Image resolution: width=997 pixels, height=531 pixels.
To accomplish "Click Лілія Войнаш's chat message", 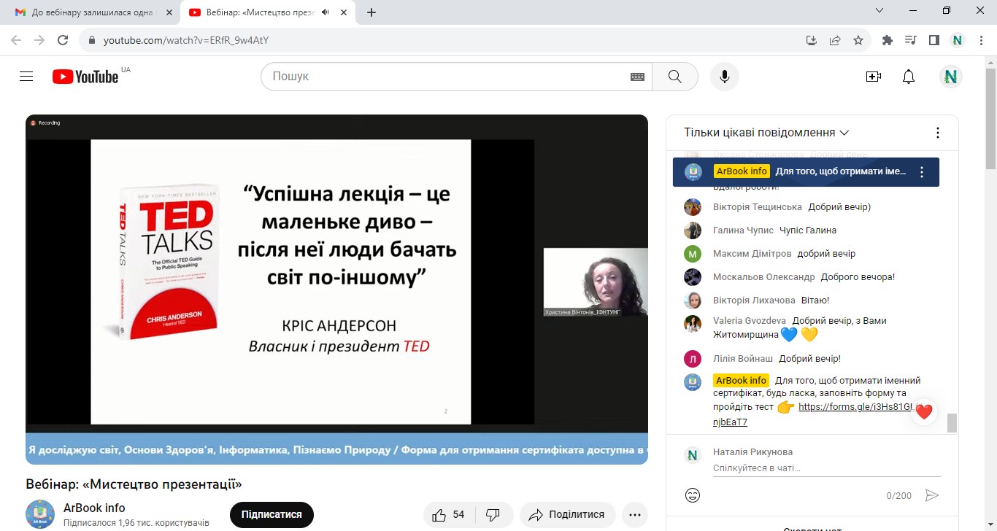I will pyautogui.click(x=809, y=359).
